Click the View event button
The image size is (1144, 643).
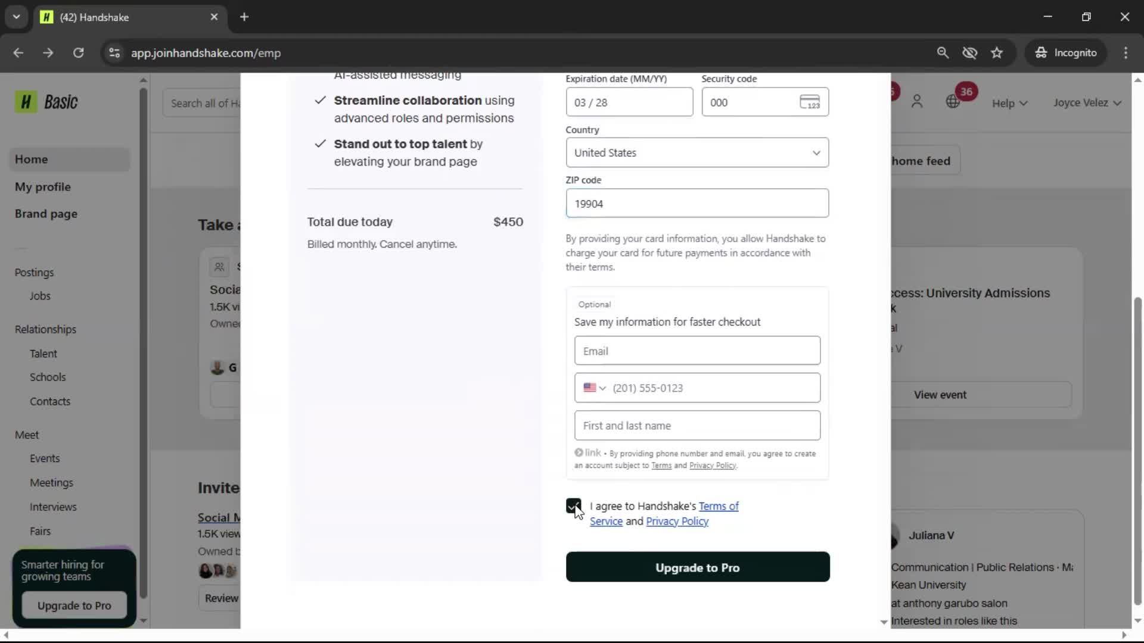tap(940, 395)
